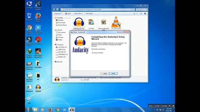200x112 pixels.
Task: Click Firefox in the taskbar
Action: click(x=50, y=110)
